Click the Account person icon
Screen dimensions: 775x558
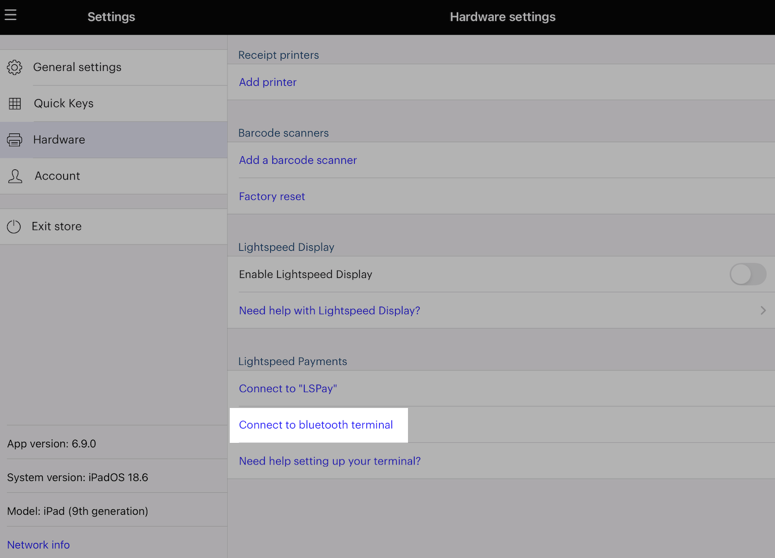click(14, 175)
